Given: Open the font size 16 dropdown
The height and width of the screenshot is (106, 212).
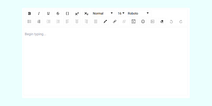Looking at the screenshot, I should point(121,14).
